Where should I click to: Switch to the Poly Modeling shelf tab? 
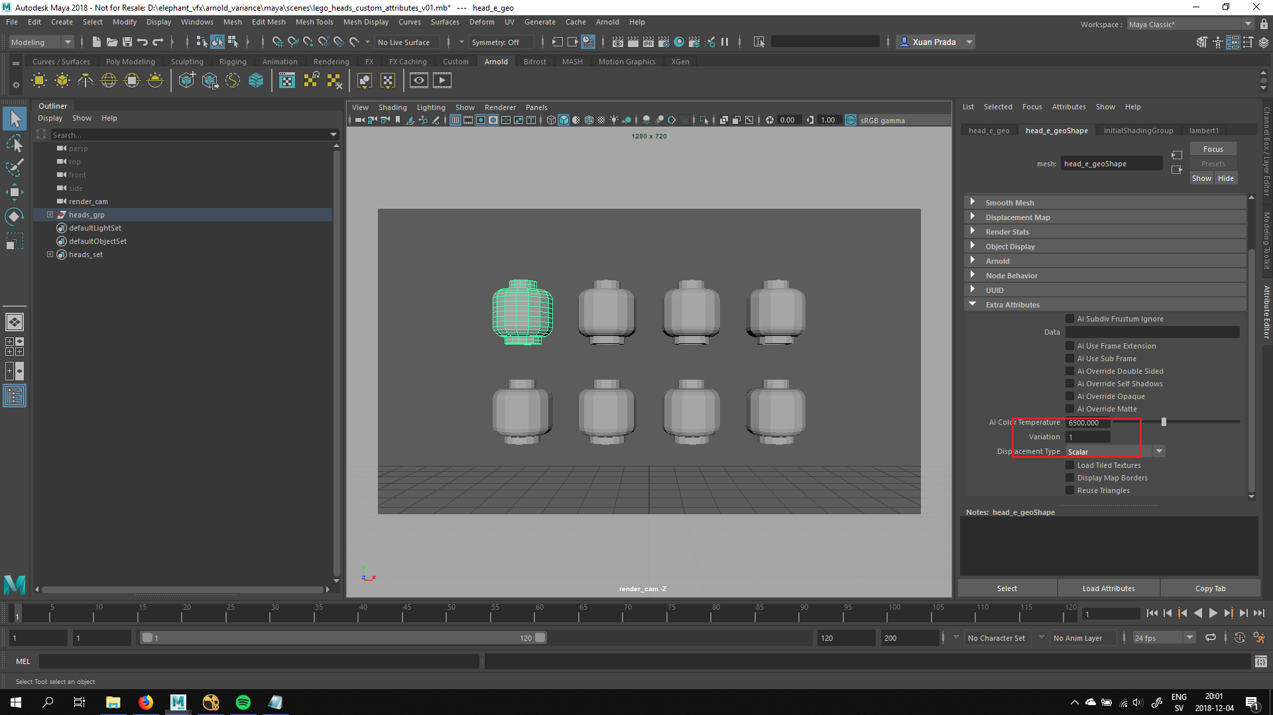(x=130, y=62)
